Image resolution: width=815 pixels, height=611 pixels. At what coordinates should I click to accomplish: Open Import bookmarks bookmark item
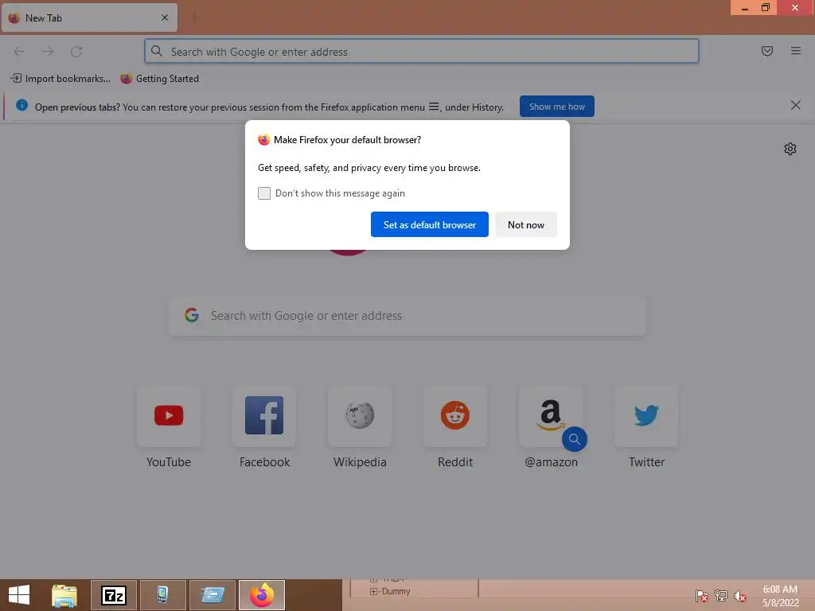click(x=60, y=79)
